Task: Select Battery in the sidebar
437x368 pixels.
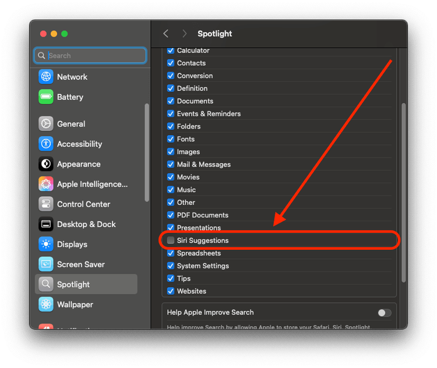Action: pyautogui.click(x=71, y=97)
